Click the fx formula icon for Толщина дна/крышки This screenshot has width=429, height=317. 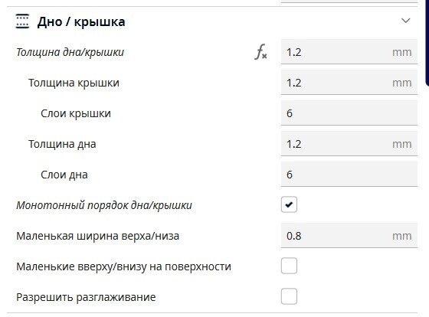coord(260,52)
